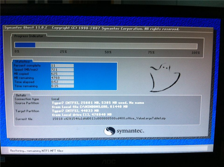
Task: Click the symantec wordmark text
Action: click(129, 131)
